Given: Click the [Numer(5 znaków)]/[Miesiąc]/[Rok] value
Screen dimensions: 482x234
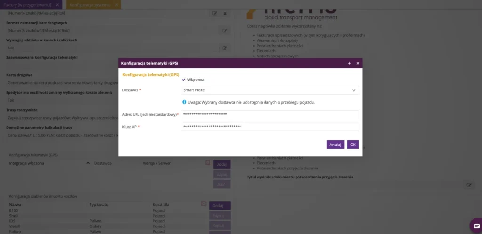Looking at the screenshot, I should coord(39,31).
